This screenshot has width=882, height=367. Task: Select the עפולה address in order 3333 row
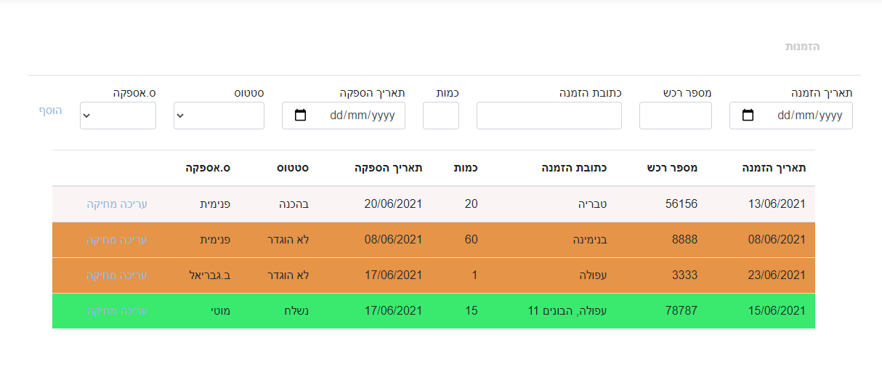[x=593, y=275]
